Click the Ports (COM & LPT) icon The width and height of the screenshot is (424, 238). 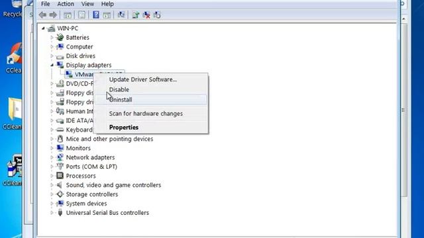[x=60, y=167]
